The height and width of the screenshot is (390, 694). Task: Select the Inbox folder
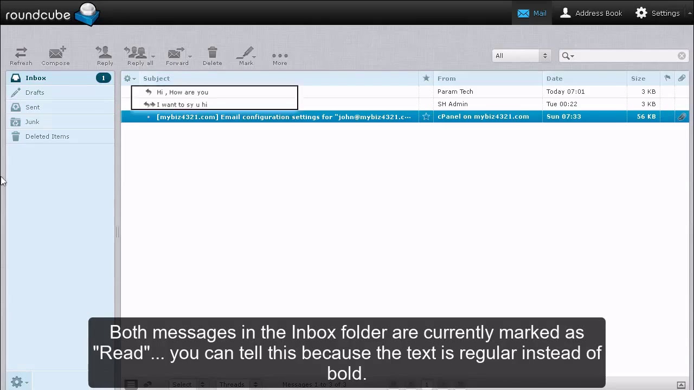coord(60,78)
